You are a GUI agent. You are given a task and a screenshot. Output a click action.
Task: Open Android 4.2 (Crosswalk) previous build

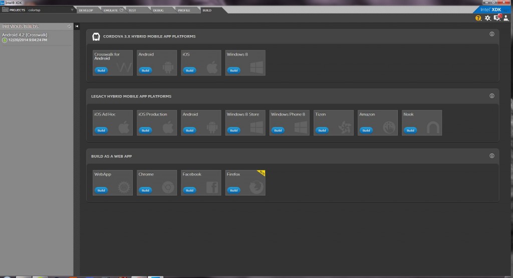tap(25, 34)
